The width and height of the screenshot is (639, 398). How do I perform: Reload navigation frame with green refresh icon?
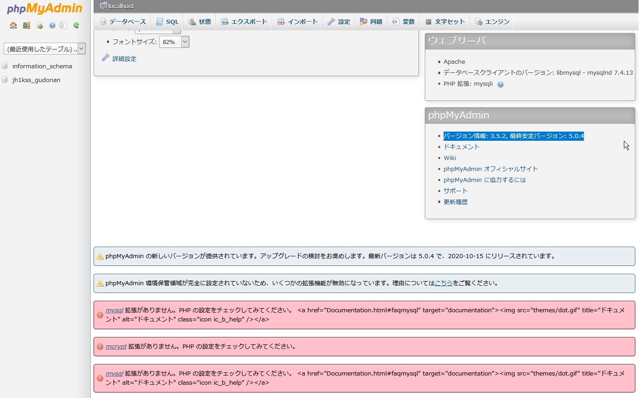pyautogui.click(x=76, y=26)
